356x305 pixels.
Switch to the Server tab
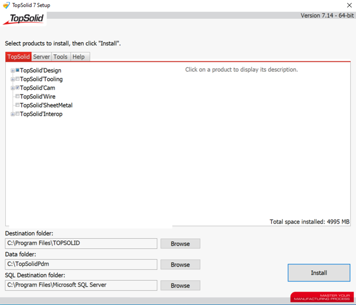(41, 57)
